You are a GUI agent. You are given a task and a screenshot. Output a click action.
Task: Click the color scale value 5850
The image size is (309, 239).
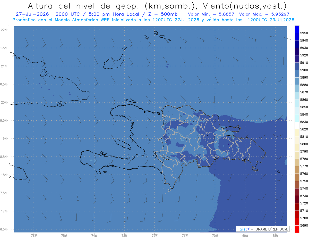pyautogui.click(x=304, y=107)
